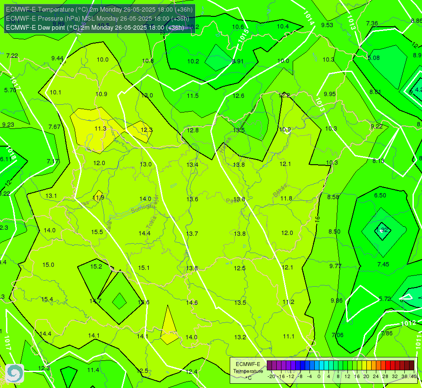422x388 pixels.
Task: Click the 13.1 temperature value
Action: tap(51, 196)
